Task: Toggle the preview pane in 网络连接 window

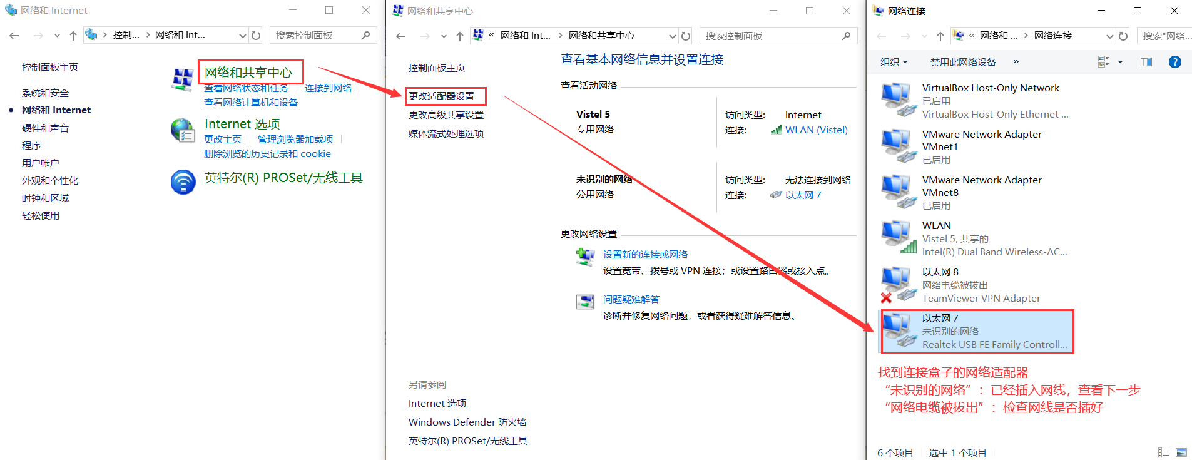Action: (1146, 62)
